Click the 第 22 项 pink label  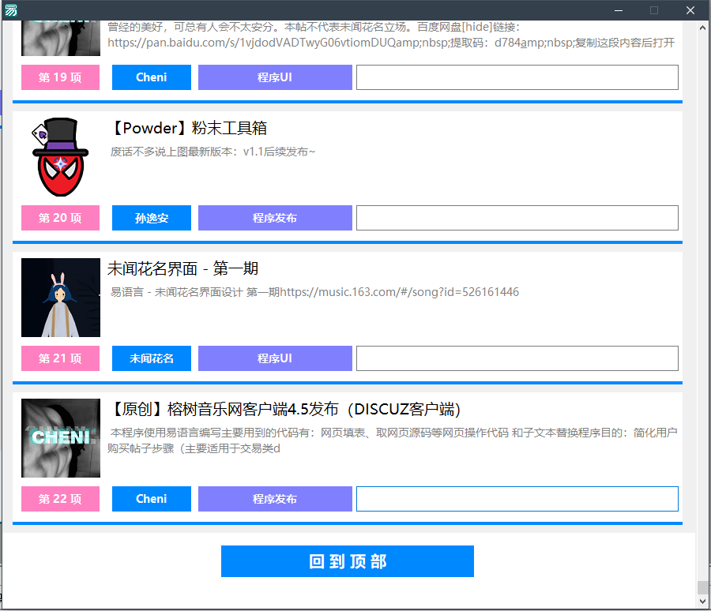[60, 499]
